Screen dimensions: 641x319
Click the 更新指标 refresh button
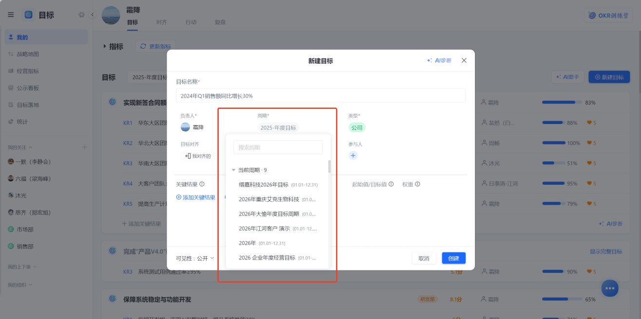click(x=155, y=46)
